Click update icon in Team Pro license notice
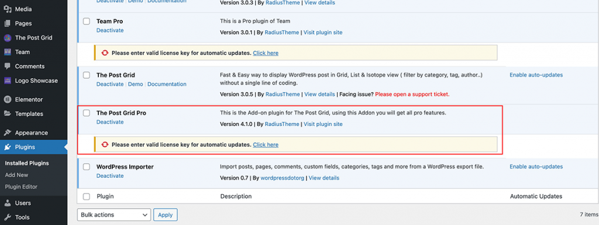Image resolution: width=599 pixels, height=225 pixels. [105, 53]
